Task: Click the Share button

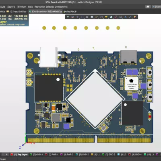Action: click(157, 7)
